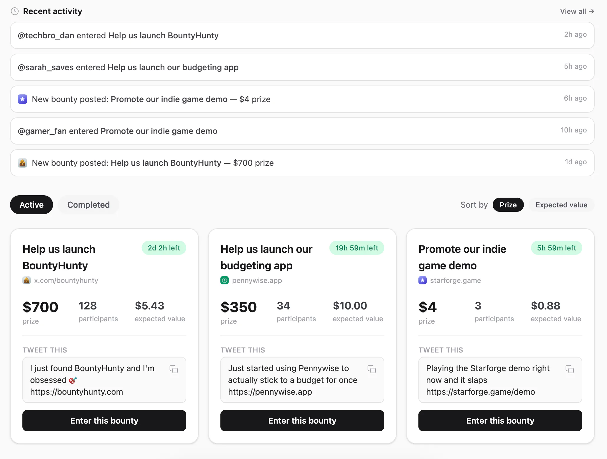The height and width of the screenshot is (459, 607).
Task: Open the x.com/bountyhunty link
Action: point(66,280)
